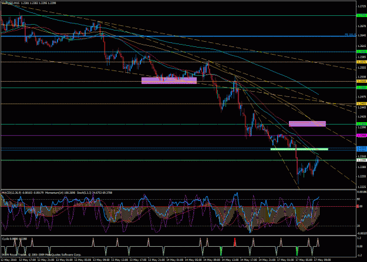The height and width of the screenshot is (262, 367).
Task: Click the 1.2530 price scale value
Action: tap(361, 77)
